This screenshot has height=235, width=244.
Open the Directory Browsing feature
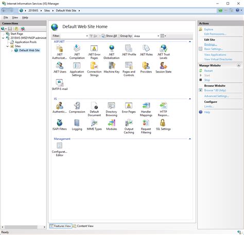tap(112, 110)
